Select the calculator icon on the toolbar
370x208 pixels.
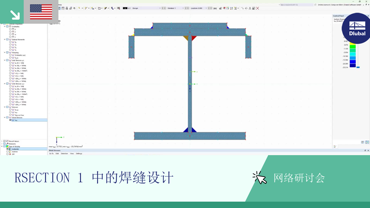coord(254,8)
